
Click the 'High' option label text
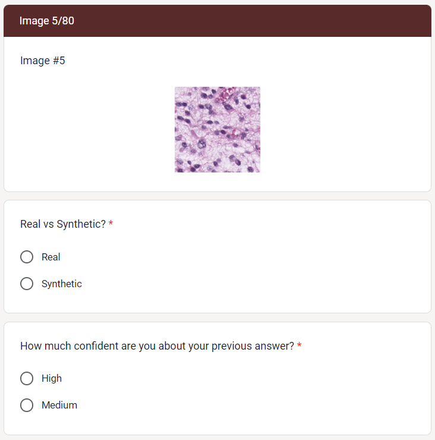point(52,379)
